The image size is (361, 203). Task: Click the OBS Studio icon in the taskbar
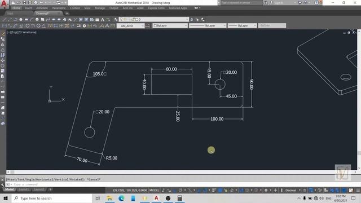tap(168, 198)
